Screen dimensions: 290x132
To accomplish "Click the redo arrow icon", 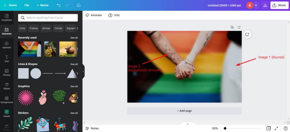I will point(67,5).
